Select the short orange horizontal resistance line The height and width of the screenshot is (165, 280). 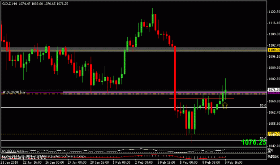click(202, 99)
